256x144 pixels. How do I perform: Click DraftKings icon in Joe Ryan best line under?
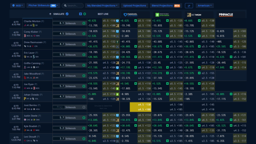(x=117, y=88)
